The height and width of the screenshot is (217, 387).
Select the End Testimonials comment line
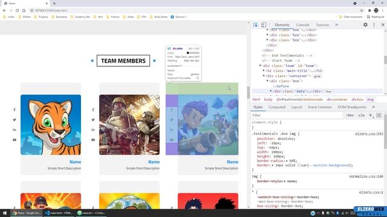[x=287, y=55]
